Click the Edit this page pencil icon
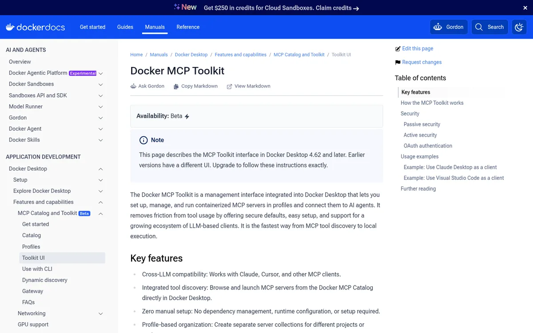Viewport: 533px width, 333px height. [x=398, y=49]
